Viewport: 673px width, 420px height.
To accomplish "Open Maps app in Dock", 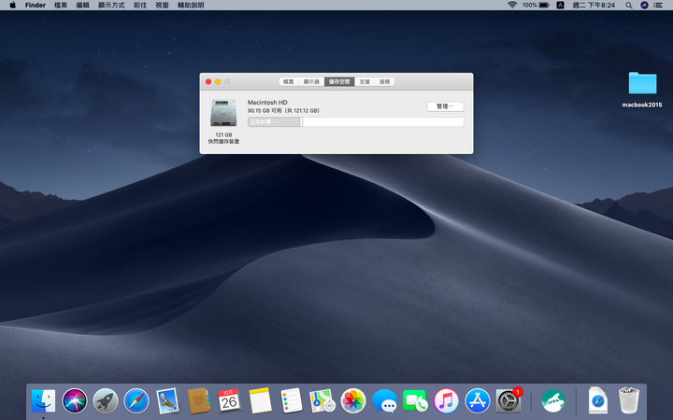I will point(322,401).
